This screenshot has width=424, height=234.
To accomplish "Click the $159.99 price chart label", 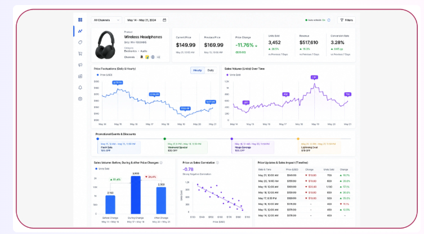I will 154,94.
